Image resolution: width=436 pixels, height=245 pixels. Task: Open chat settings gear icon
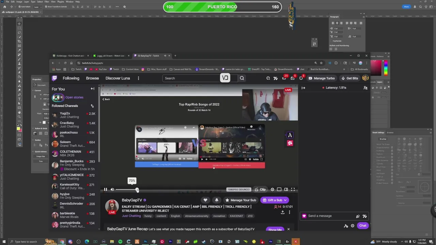(353, 226)
